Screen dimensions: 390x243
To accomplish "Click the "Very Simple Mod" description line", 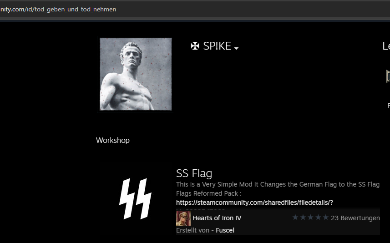I will pos(278,184).
